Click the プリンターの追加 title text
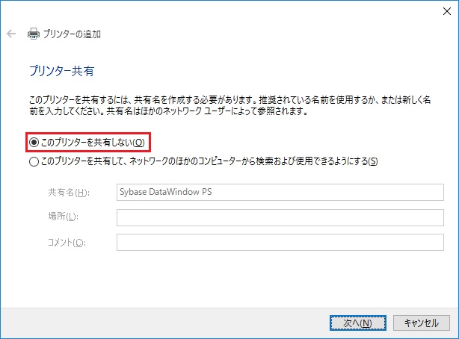 click(71, 34)
